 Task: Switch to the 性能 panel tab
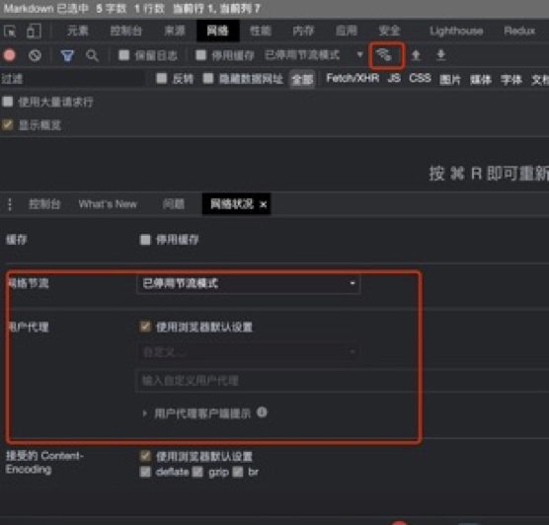(x=261, y=31)
